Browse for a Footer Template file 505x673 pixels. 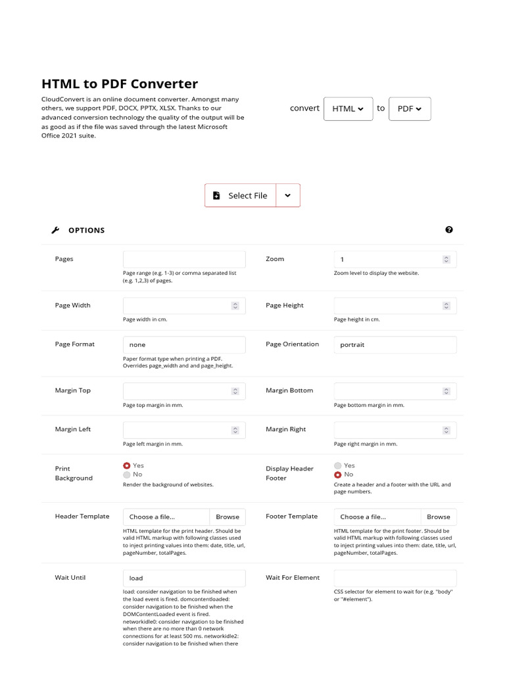pos(439,517)
